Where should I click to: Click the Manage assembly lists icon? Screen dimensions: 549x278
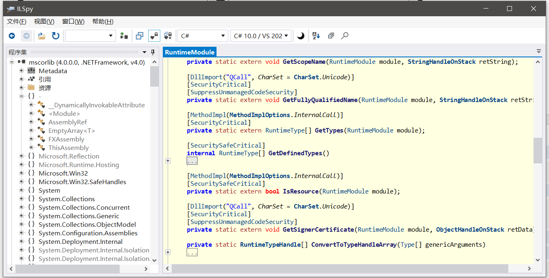[124, 36]
